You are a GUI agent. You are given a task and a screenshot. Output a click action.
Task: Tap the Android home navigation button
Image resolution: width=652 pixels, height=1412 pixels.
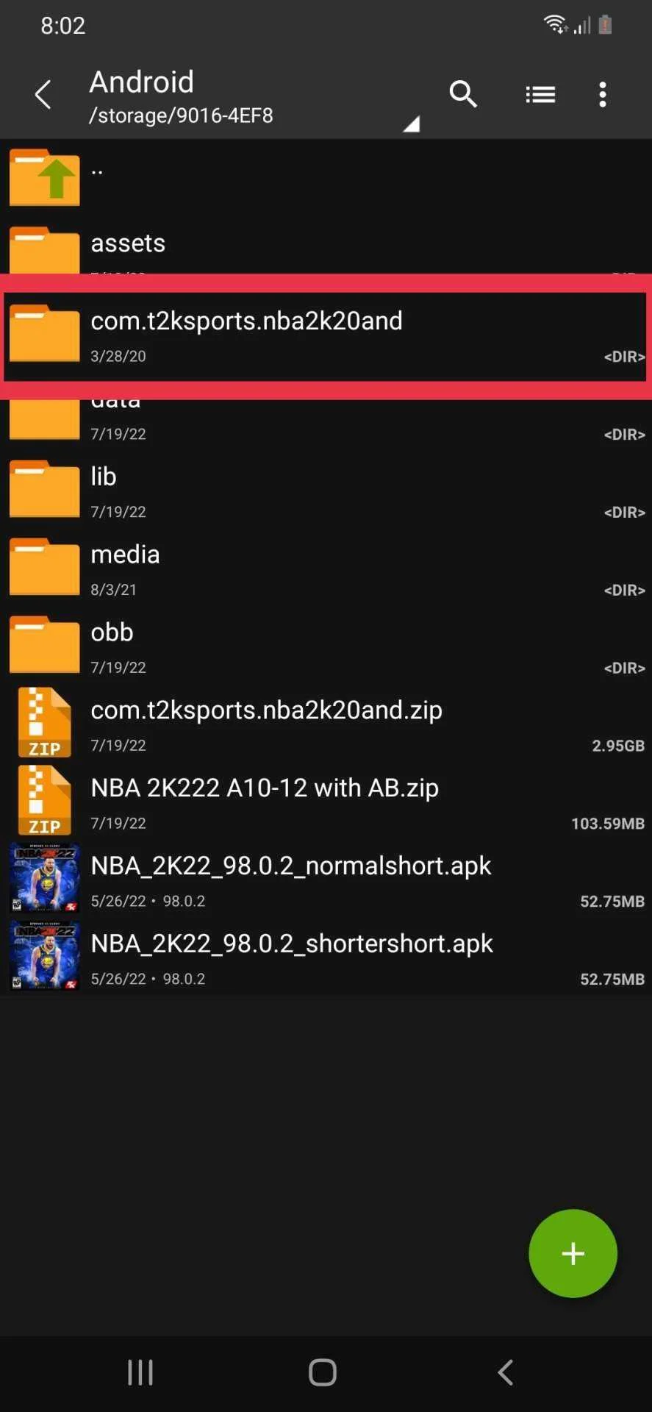tap(323, 1372)
